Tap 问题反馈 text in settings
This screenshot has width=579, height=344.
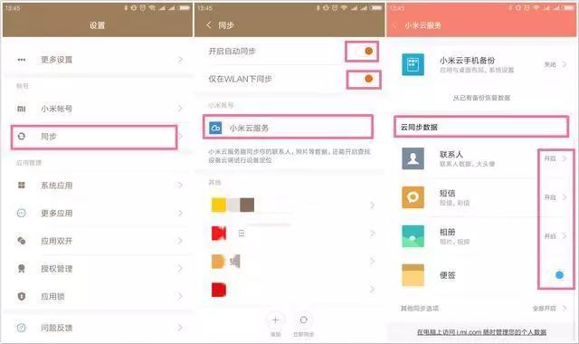pyautogui.click(x=56, y=328)
